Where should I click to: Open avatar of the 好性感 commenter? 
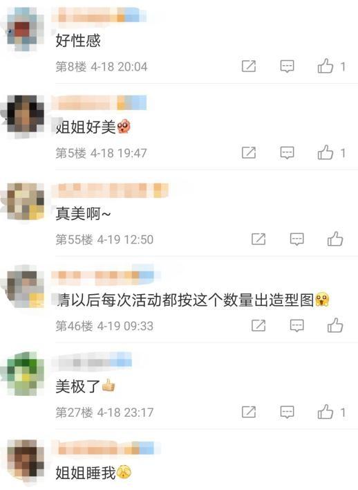pos(23,29)
